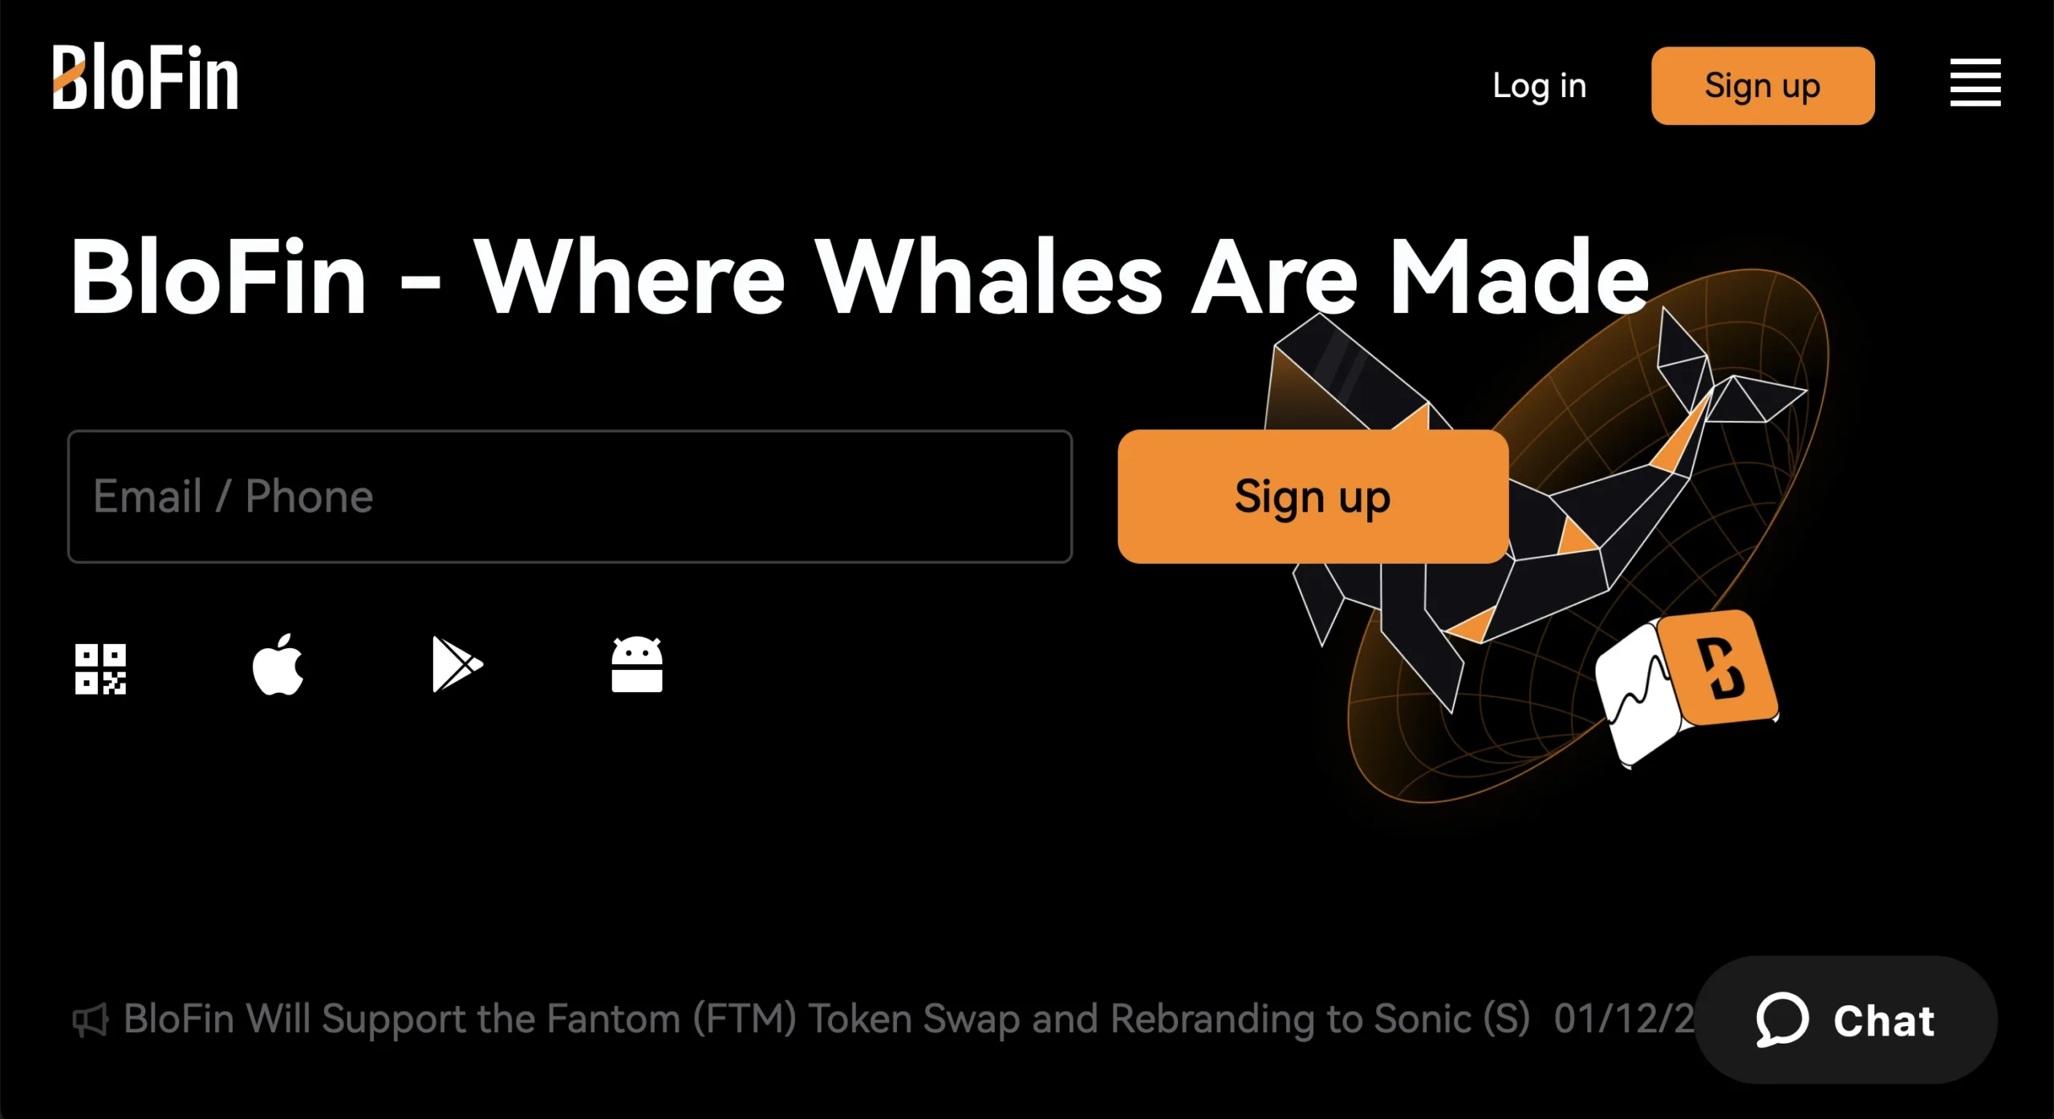
Task: Click the megaphone announcement icon
Action: [90, 1020]
